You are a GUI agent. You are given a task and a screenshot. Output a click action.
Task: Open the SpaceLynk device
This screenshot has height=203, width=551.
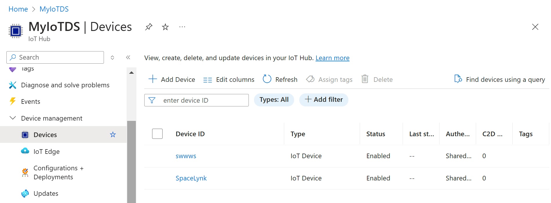(x=191, y=178)
